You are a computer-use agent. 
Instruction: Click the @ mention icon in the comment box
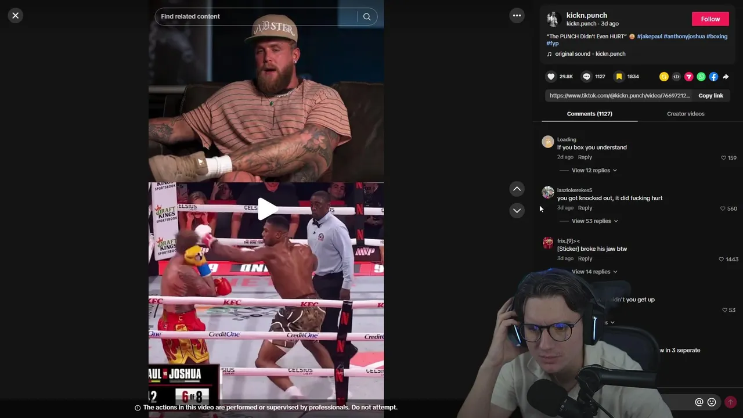coord(699,402)
